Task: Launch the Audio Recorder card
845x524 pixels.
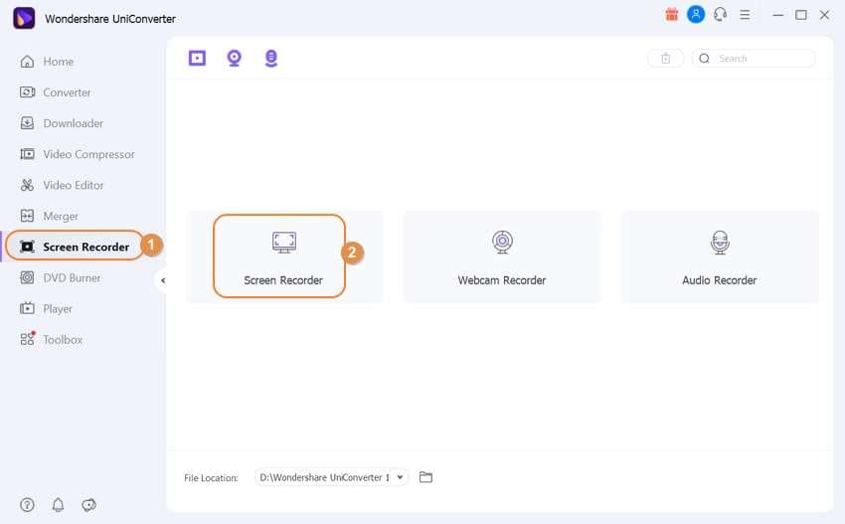Action: [720, 257]
